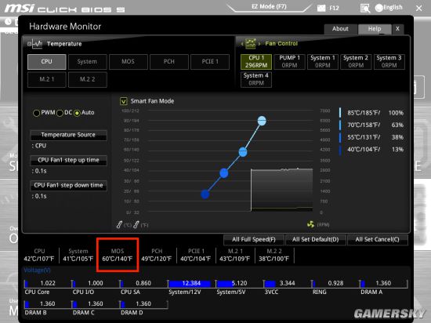Click the CPU 42°C/107°F reading
Screen dimensions: 431x323
pyautogui.click(x=39, y=255)
